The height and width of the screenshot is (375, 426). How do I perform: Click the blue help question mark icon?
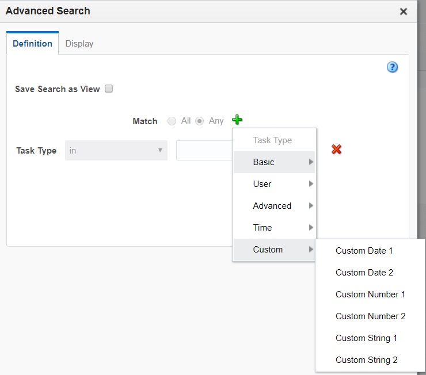[x=392, y=67]
